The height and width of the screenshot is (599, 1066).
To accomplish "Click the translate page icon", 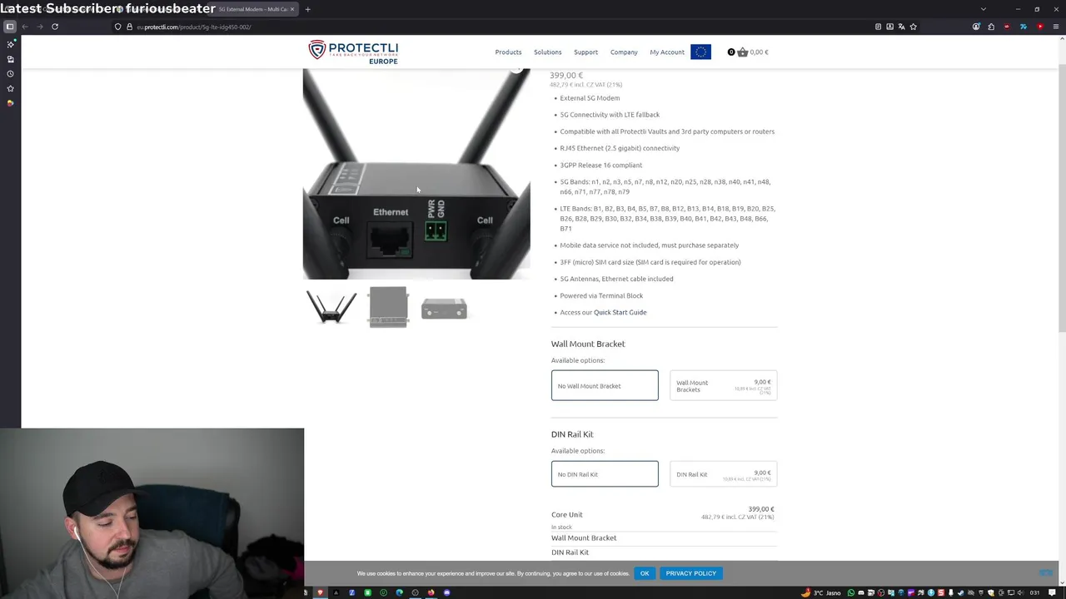I will point(901,27).
